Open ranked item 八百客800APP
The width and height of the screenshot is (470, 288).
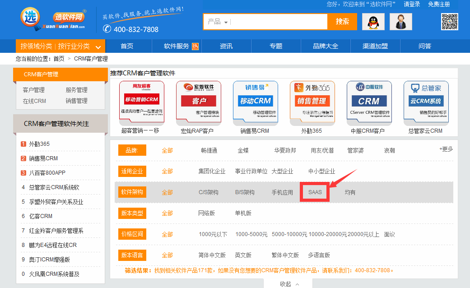[x=47, y=173]
